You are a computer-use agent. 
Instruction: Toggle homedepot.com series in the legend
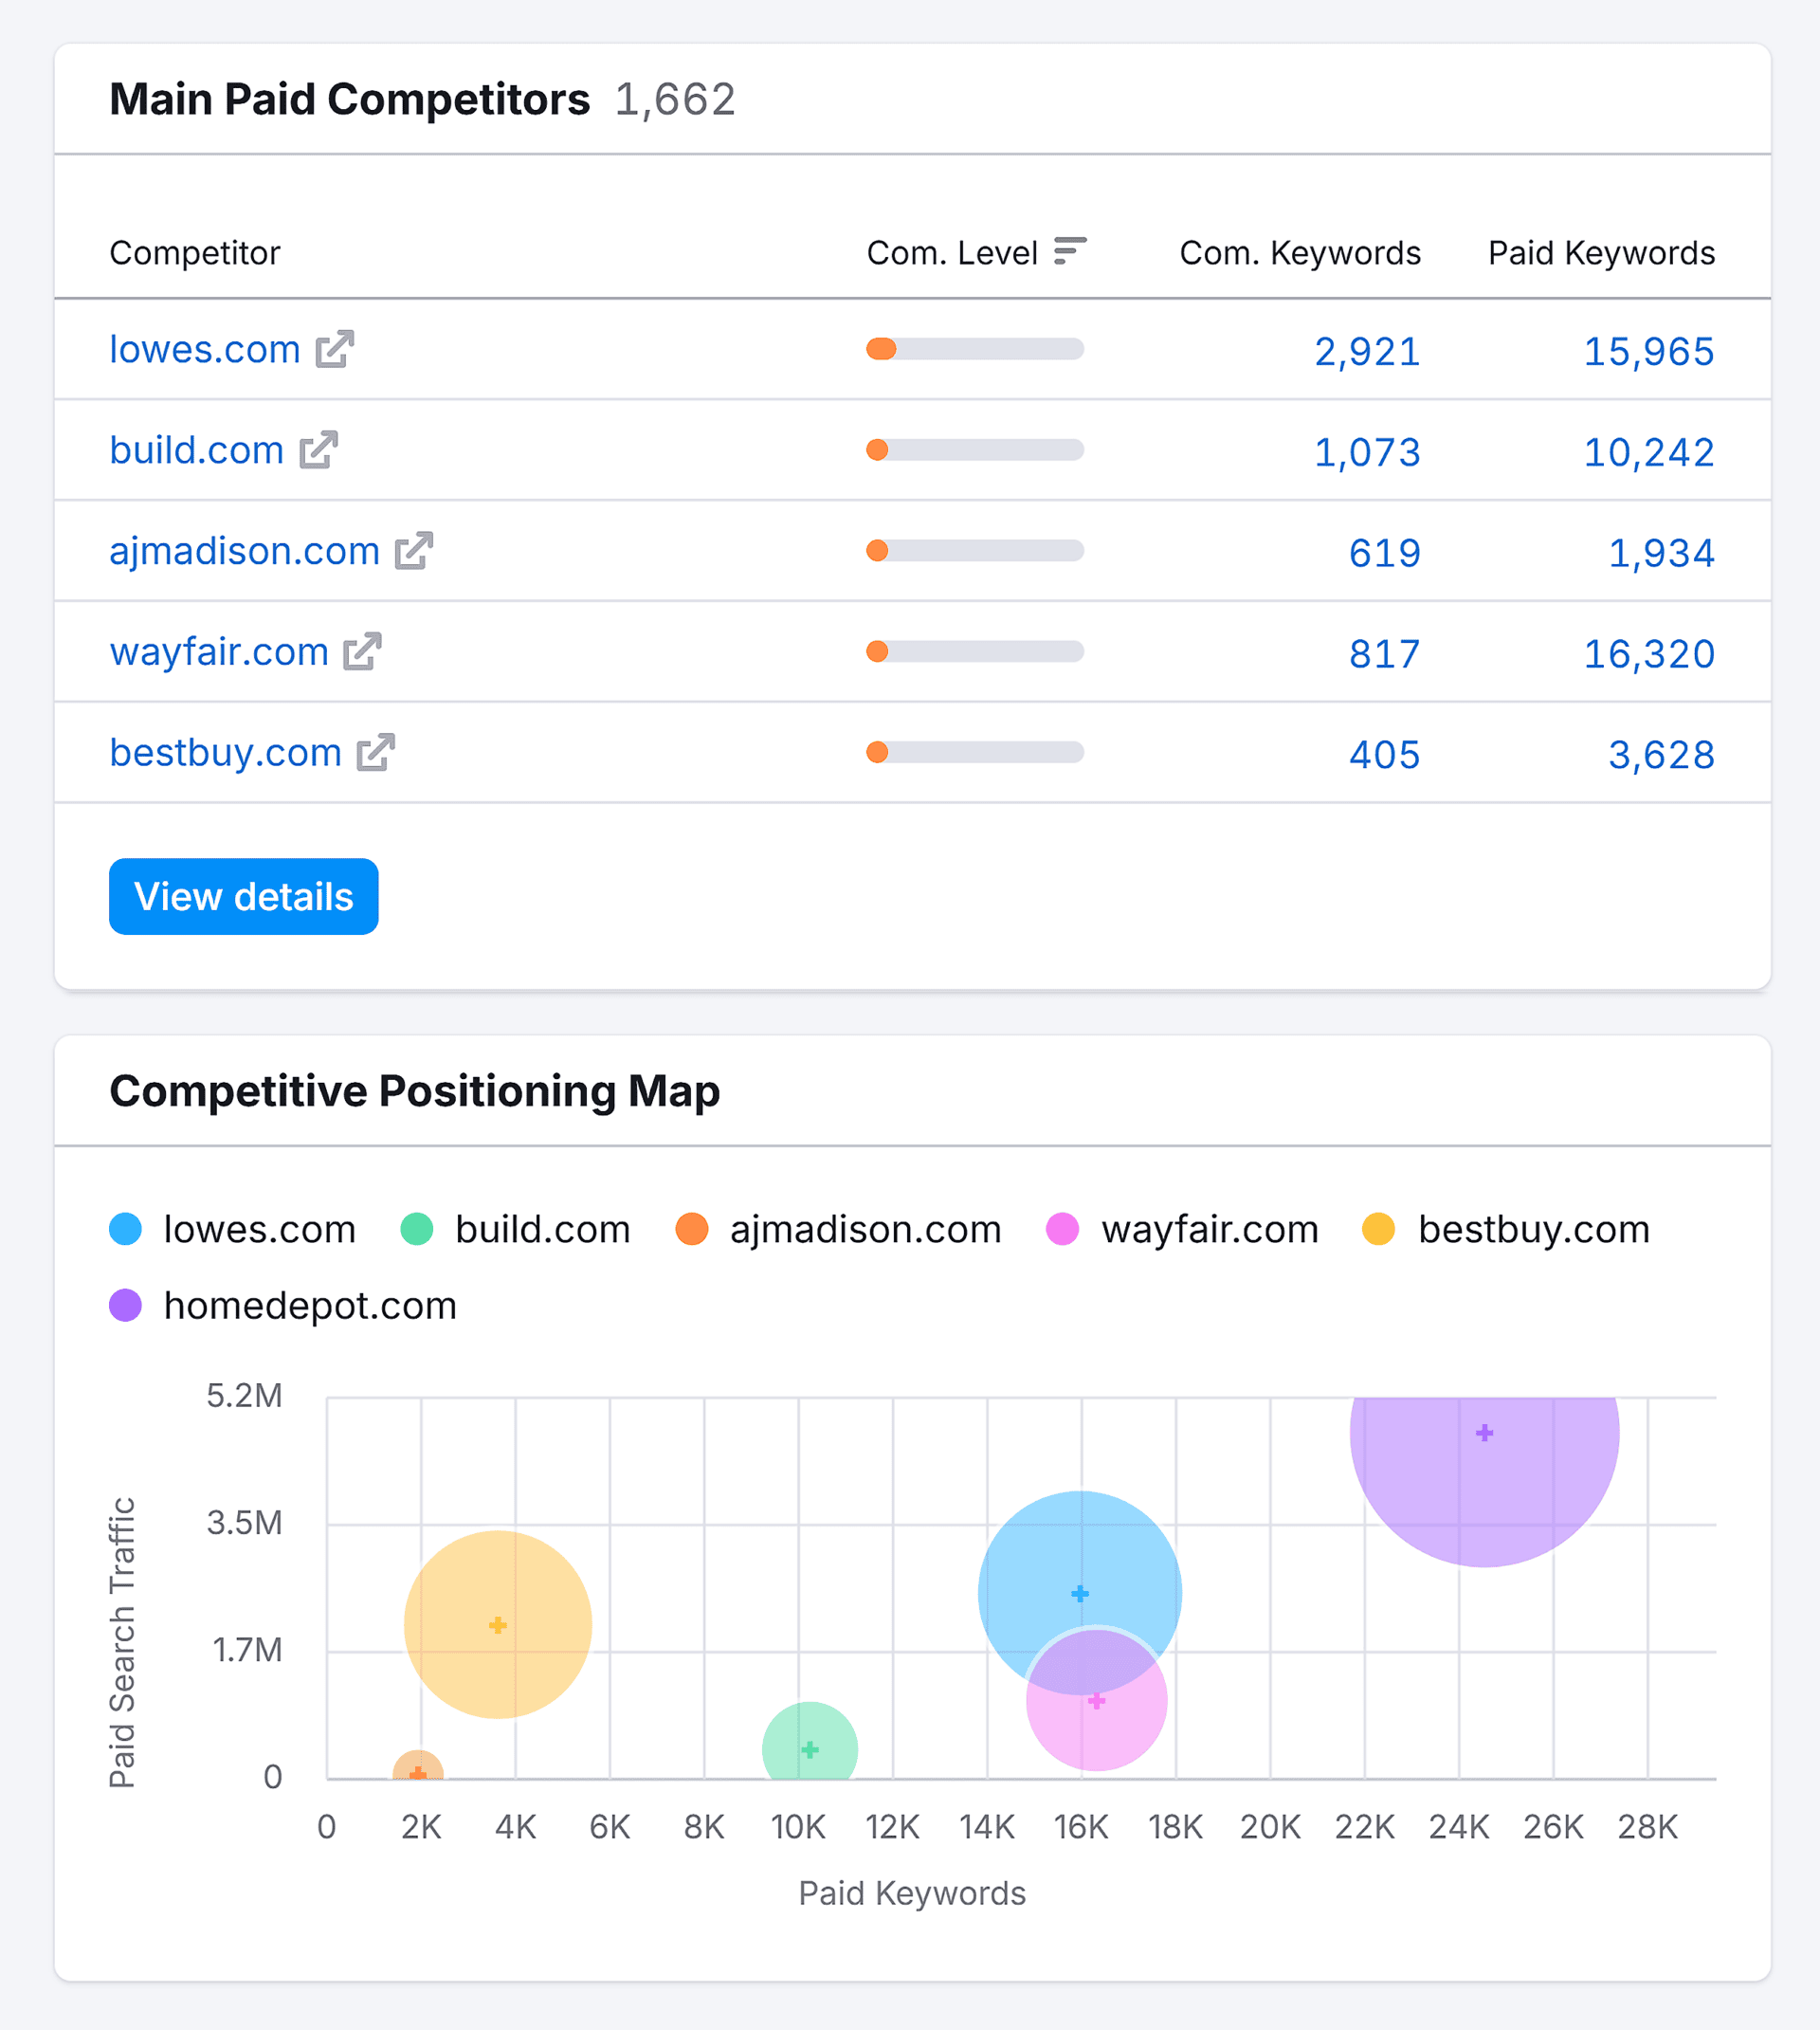coord(309,1304)
